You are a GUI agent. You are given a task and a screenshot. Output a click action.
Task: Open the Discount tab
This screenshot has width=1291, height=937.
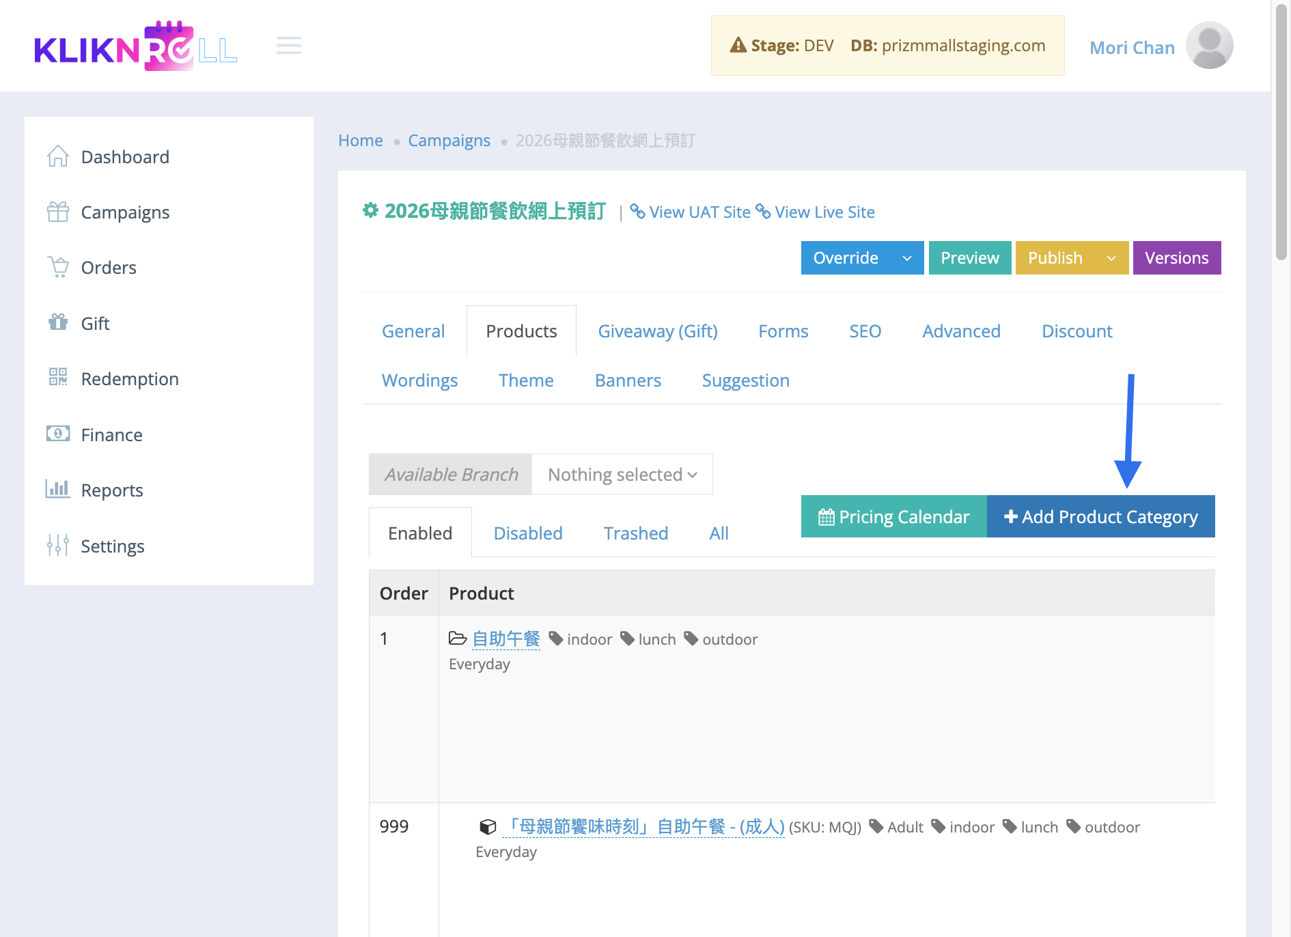[1077, 331]
